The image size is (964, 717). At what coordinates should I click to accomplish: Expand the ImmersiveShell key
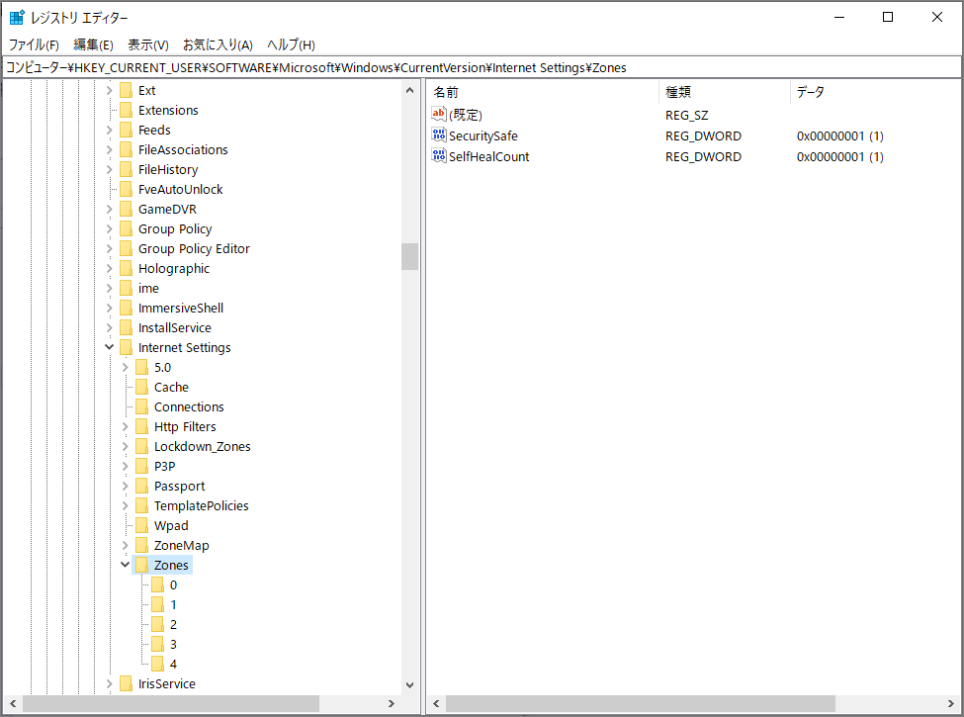110,309
